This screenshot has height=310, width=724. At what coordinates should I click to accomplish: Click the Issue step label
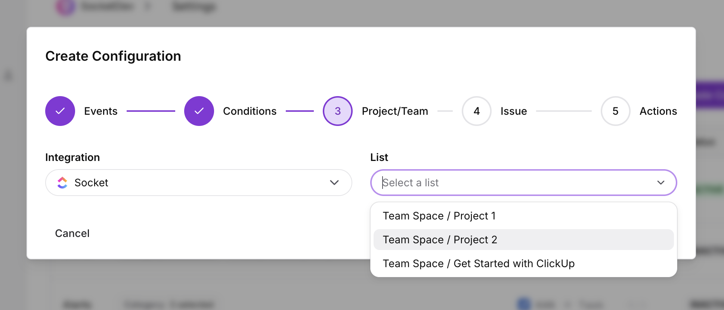pos(514,111)
